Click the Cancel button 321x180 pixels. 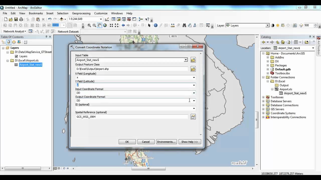(146, 142)
